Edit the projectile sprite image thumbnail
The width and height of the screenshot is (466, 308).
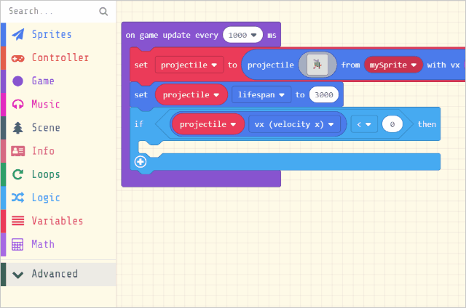317,65
